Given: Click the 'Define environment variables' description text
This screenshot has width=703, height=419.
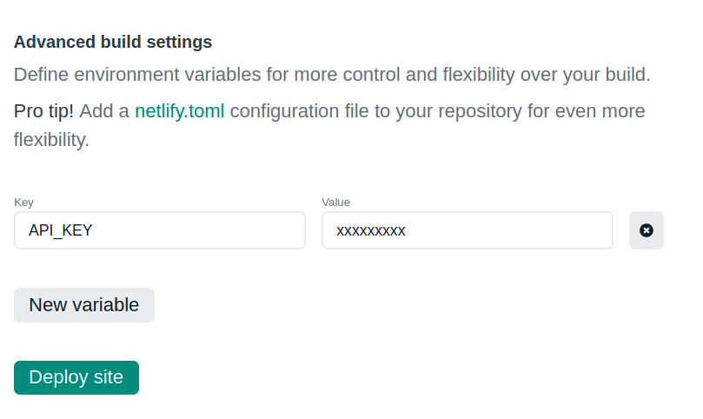Looking at the screenshot, I should pos(332,74).
